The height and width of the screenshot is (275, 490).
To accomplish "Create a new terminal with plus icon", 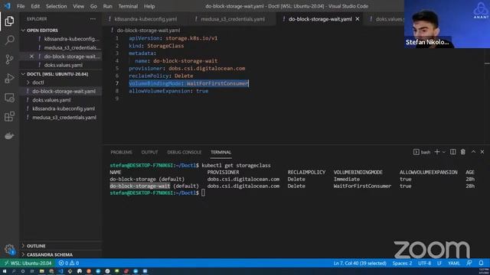I will click(x=437, y=152).
